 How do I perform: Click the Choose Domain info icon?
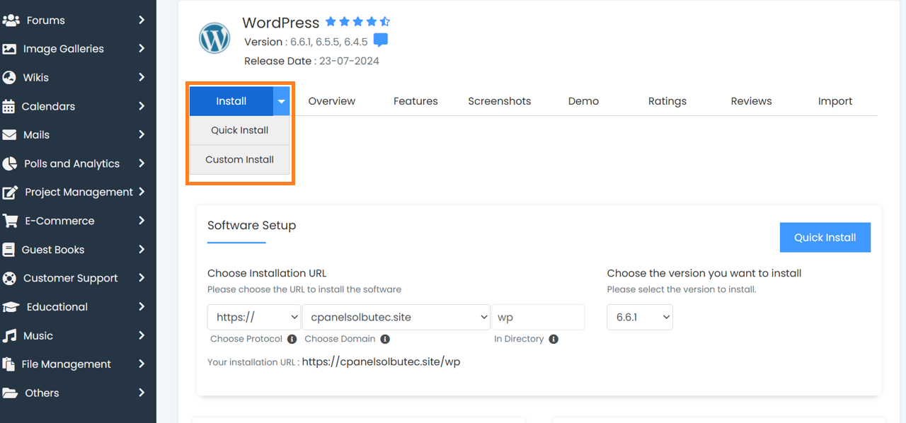[x=385, y=339]
